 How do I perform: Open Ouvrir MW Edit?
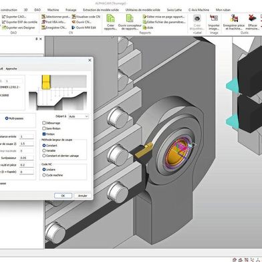[x=84, y=27]
